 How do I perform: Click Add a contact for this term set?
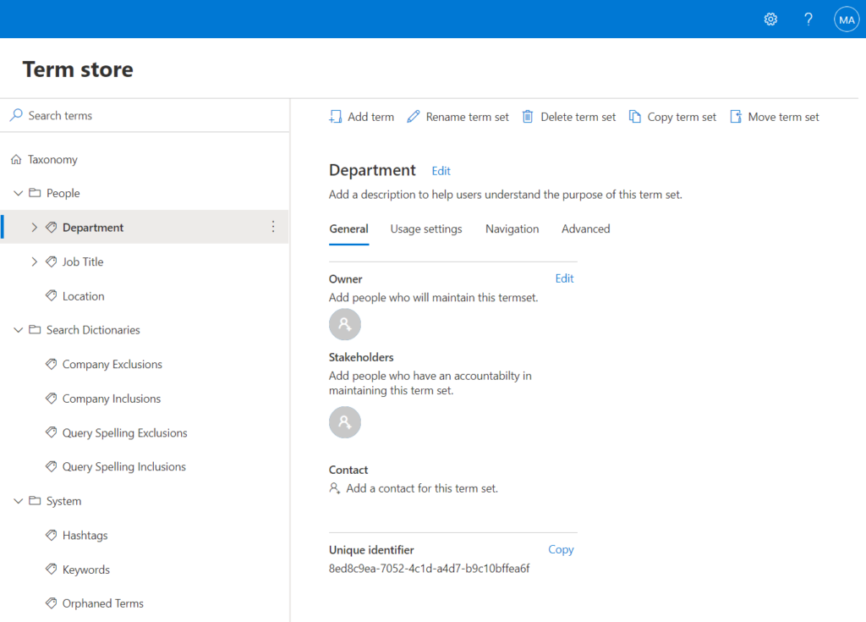[422, 488]
